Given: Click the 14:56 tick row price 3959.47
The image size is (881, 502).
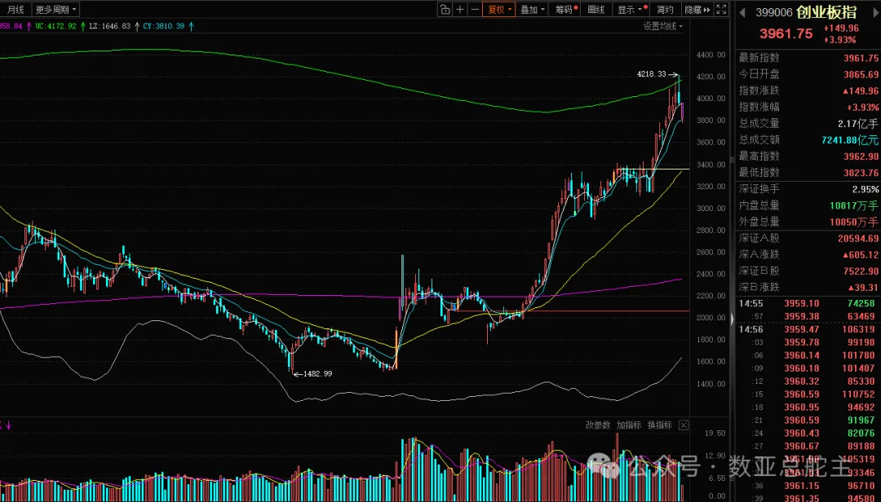Looking at the screenshot, I should click(x=802, y=329).
